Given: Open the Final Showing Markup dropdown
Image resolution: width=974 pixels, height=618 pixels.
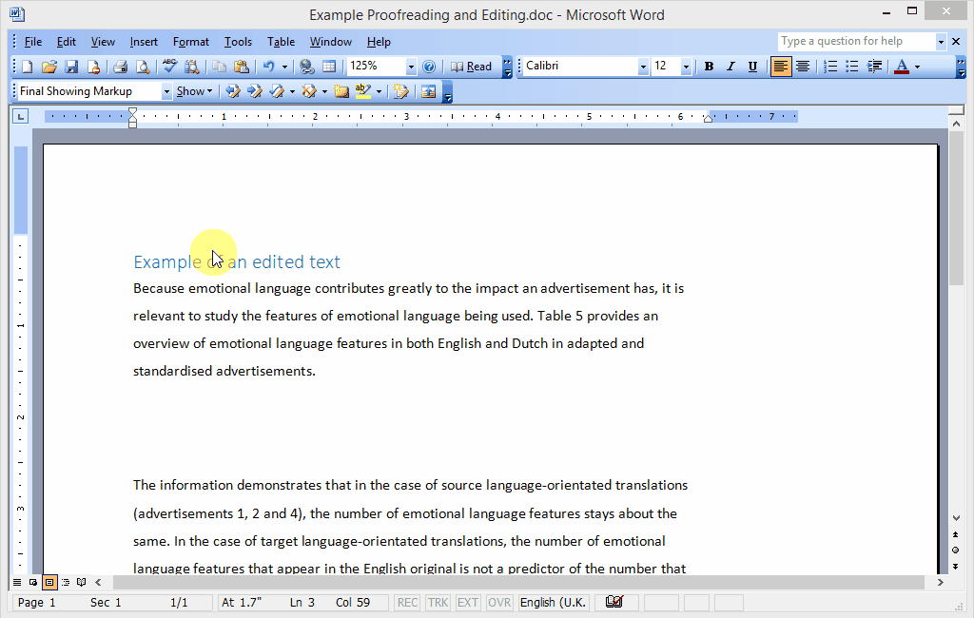Looking at the screenshot, I should [x=166, y=91].
